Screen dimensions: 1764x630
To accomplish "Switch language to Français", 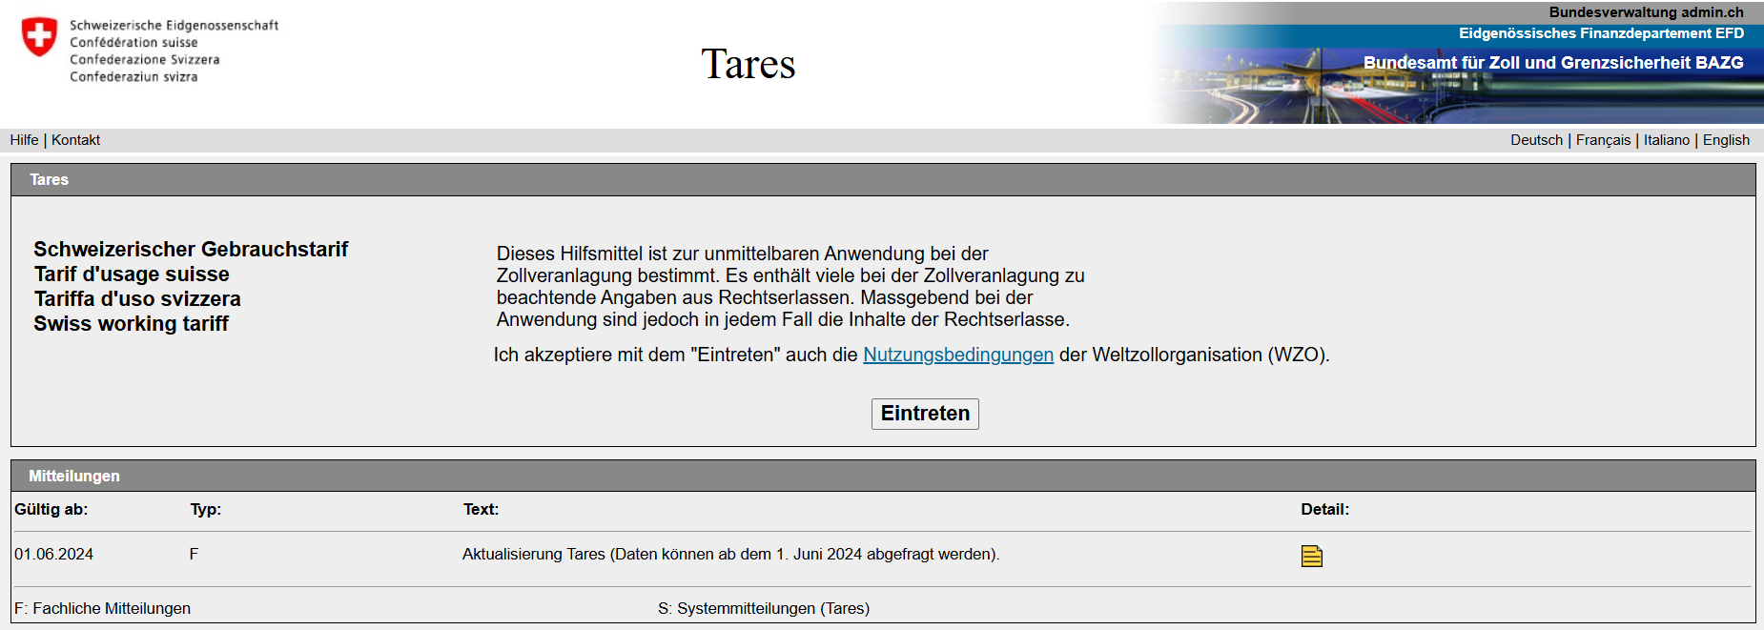I will pyautogui.click(x=1603, y=140).
